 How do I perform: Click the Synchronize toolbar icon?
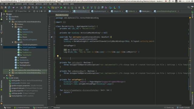9,8
